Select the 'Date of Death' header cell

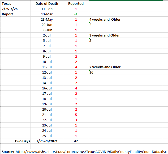tap(47, 3)
